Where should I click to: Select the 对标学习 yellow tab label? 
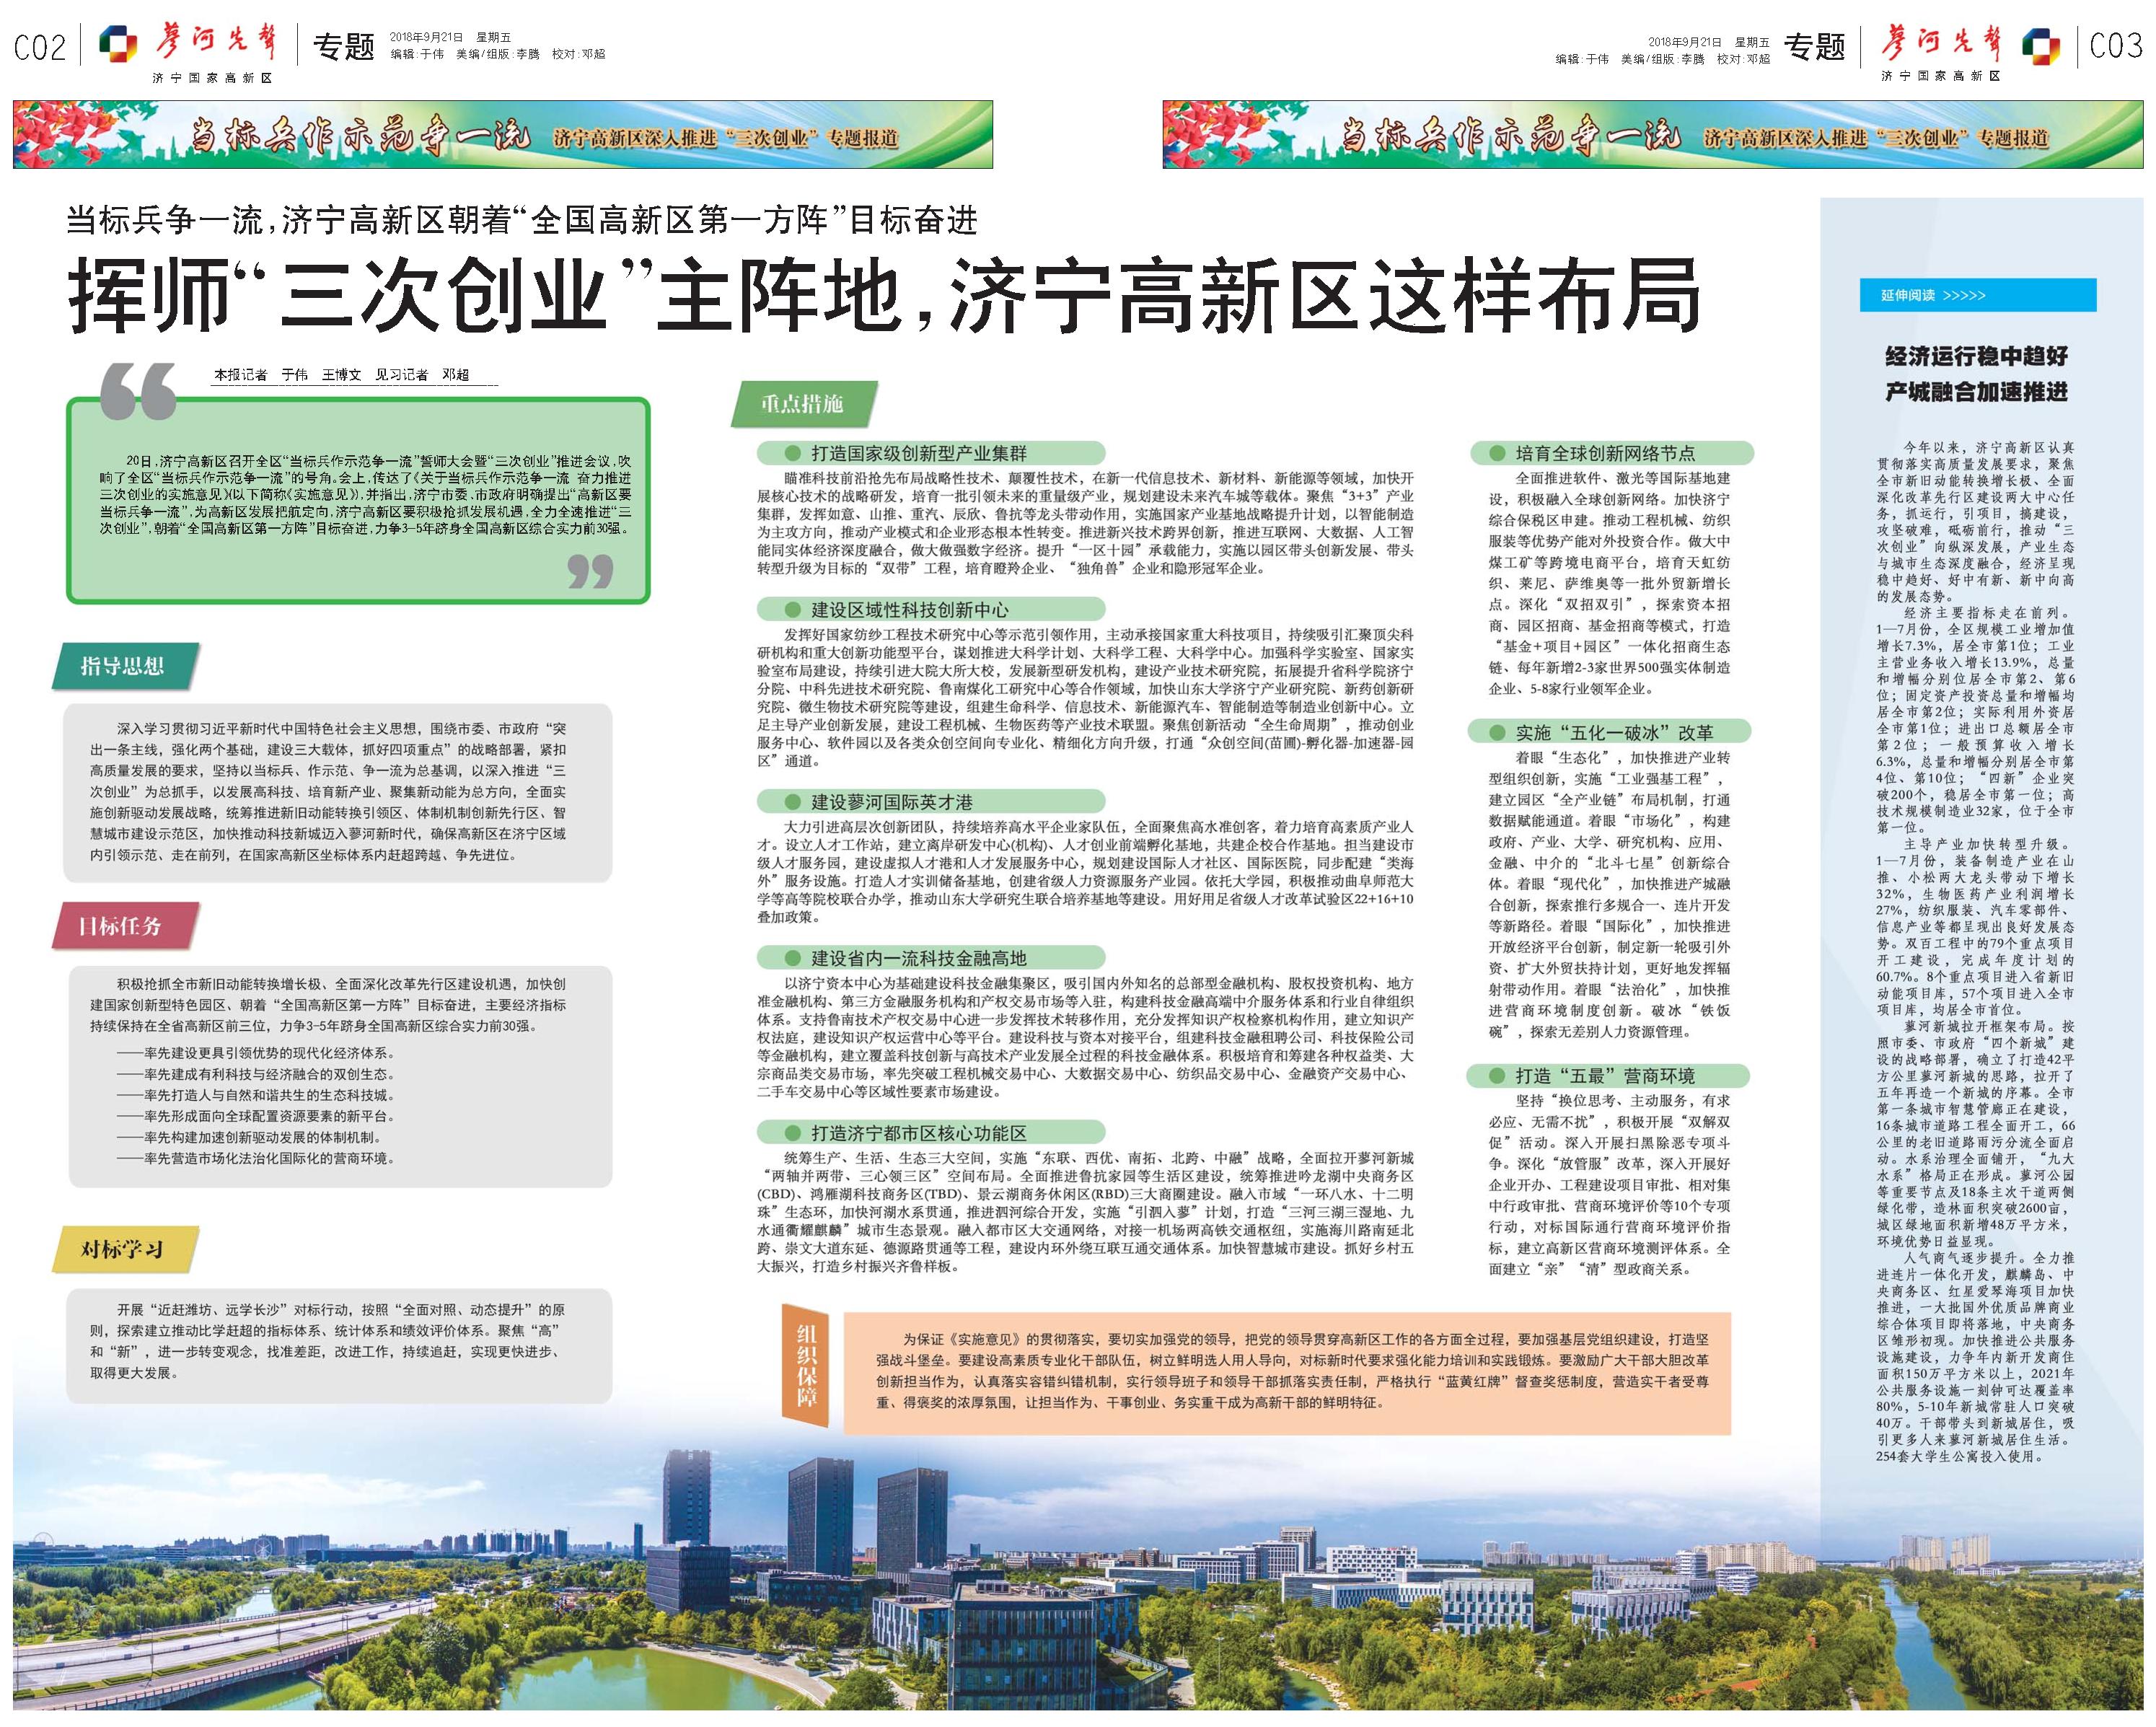click(x=122, y=1249)
